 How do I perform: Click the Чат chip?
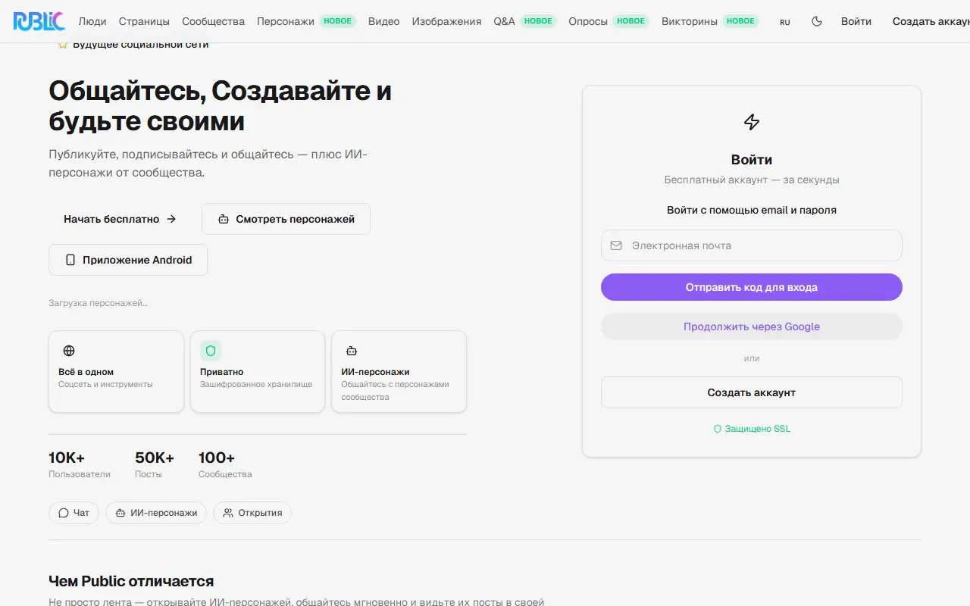click(x=74, y=513)
